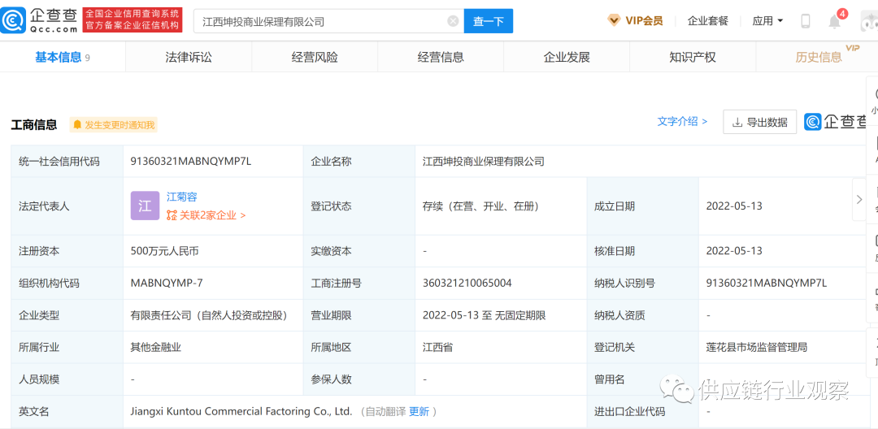Open legal representative 江菊容 link
Image resolution: width=878 pixels, height=429 pixels.
[x=182, y=197]
